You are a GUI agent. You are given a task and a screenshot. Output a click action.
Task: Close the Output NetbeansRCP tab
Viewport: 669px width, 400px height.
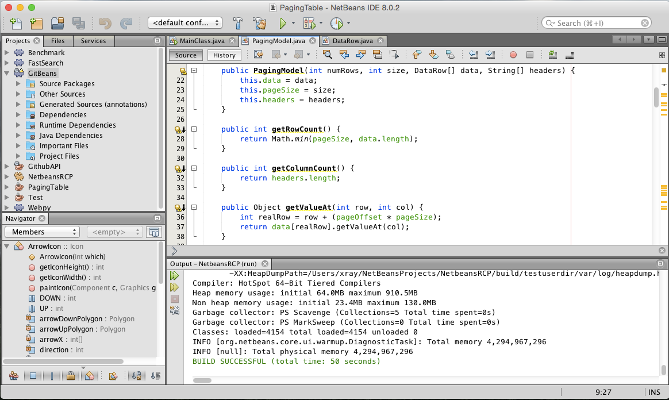click(x=265, y=264)
